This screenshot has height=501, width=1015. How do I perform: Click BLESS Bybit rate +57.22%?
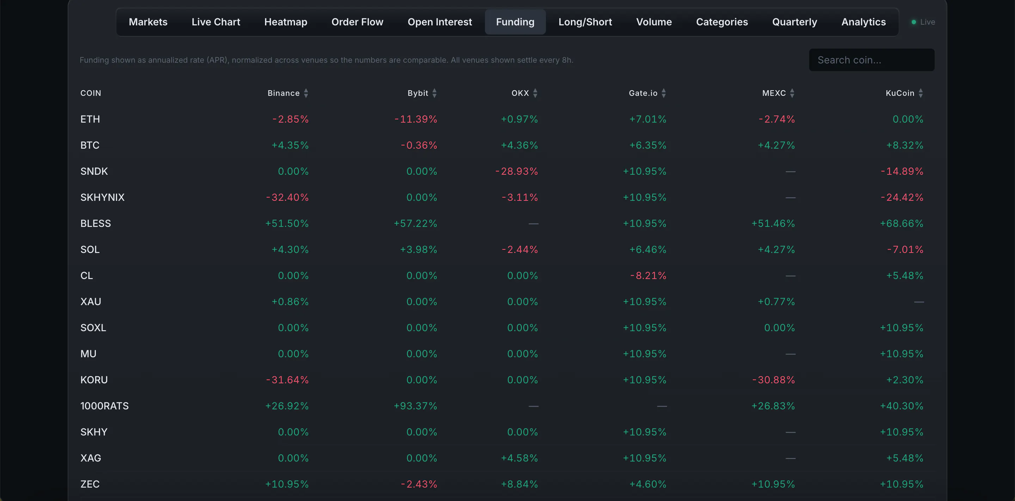point(415,223)
